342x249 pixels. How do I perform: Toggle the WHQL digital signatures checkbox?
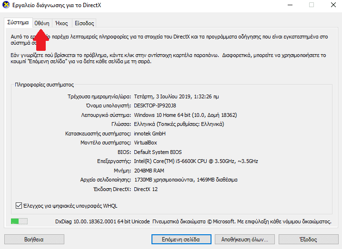[x=19, y=205]
